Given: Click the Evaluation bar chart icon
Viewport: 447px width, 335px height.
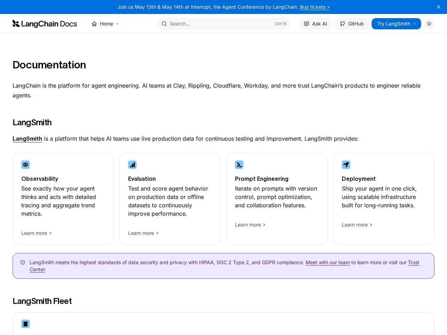Looking at the screenshot, I should tap(132, 165).
